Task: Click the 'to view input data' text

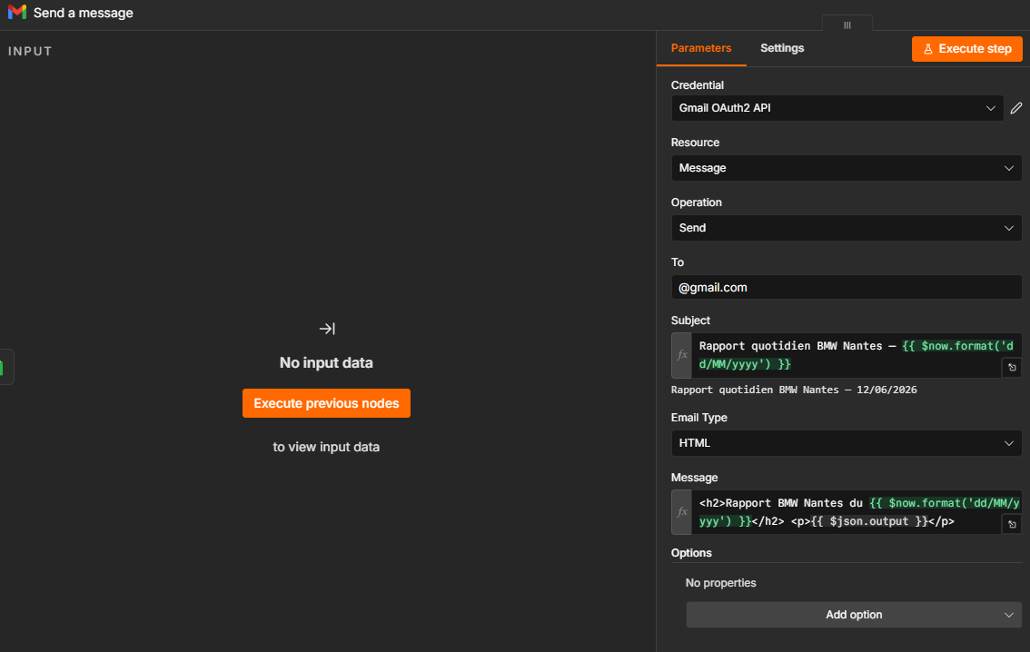Action: [x=326, y=447]
